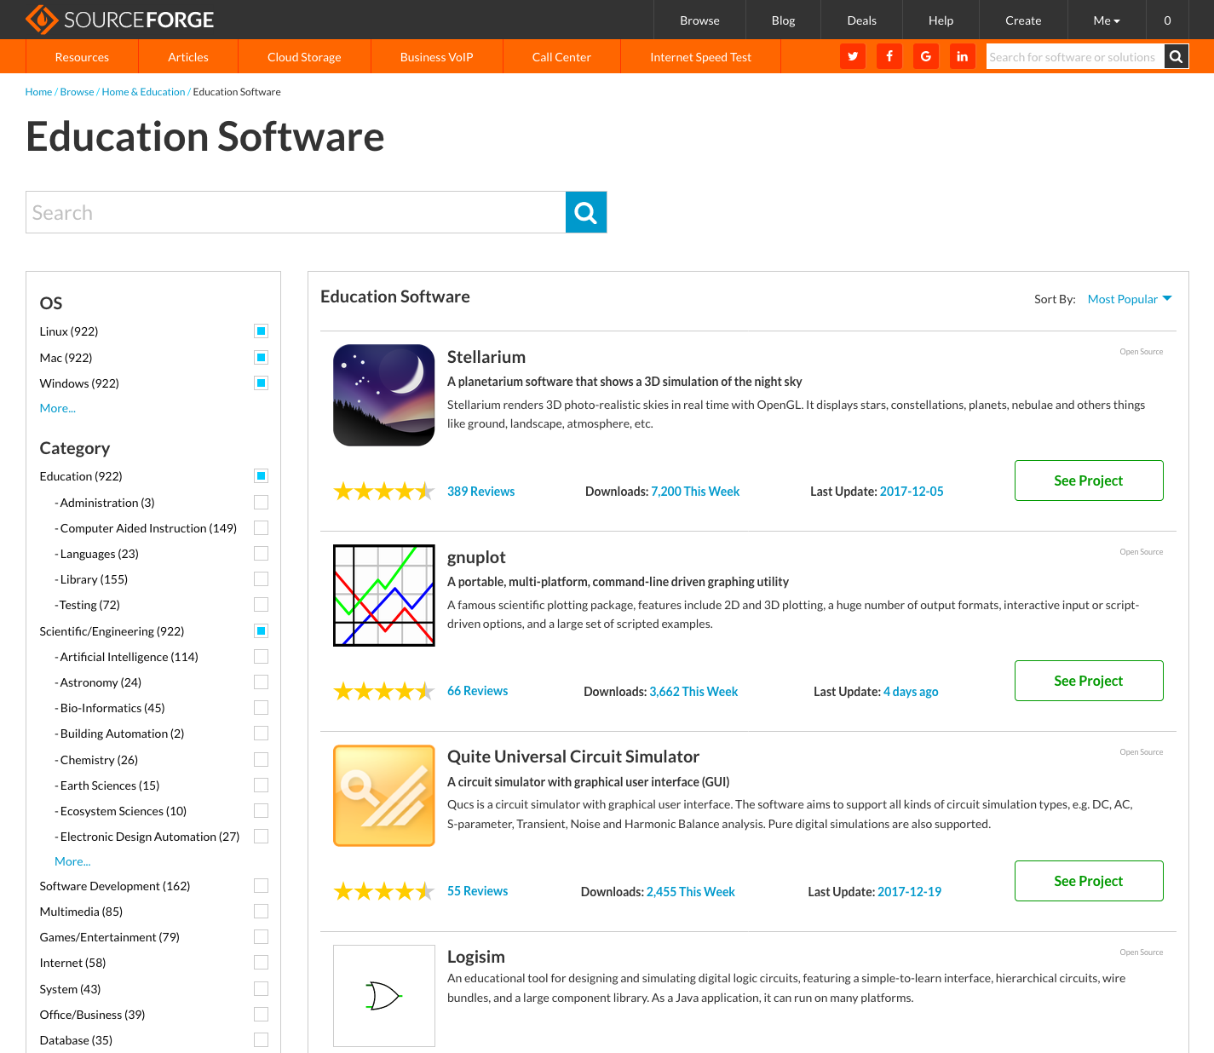
Task: Click the gnuplot star rating
Action: (384, 691)
